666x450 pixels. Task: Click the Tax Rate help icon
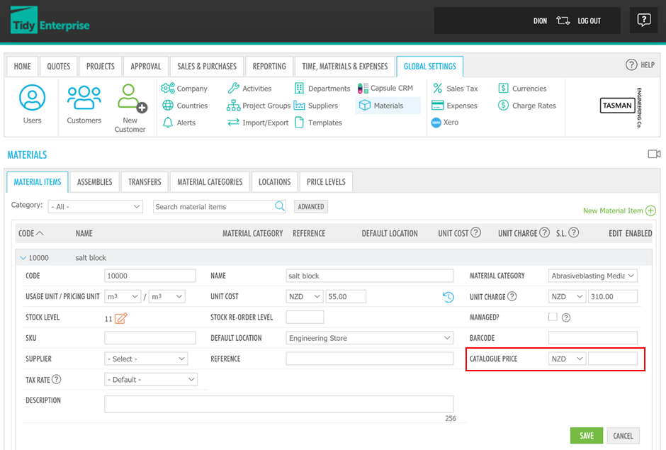pyautogui.click(x=56, y=379)
